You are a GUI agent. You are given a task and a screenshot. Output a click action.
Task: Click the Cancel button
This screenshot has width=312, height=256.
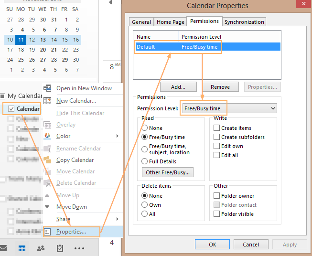click(251, 244)
